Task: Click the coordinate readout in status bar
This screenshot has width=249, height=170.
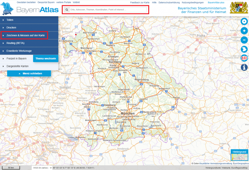Action: tap(73, 168)
